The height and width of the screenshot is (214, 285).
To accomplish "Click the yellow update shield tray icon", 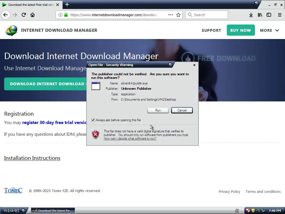I will (253, 211).
